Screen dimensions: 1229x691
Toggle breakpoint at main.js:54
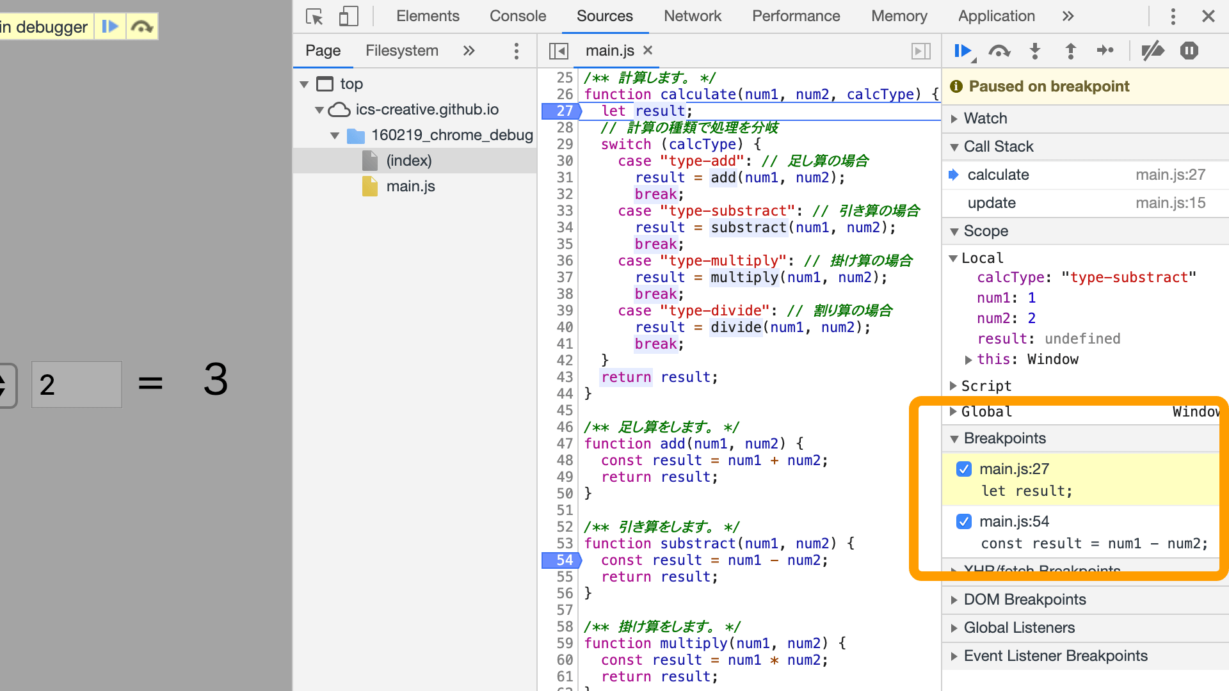[x=963, y=521]
